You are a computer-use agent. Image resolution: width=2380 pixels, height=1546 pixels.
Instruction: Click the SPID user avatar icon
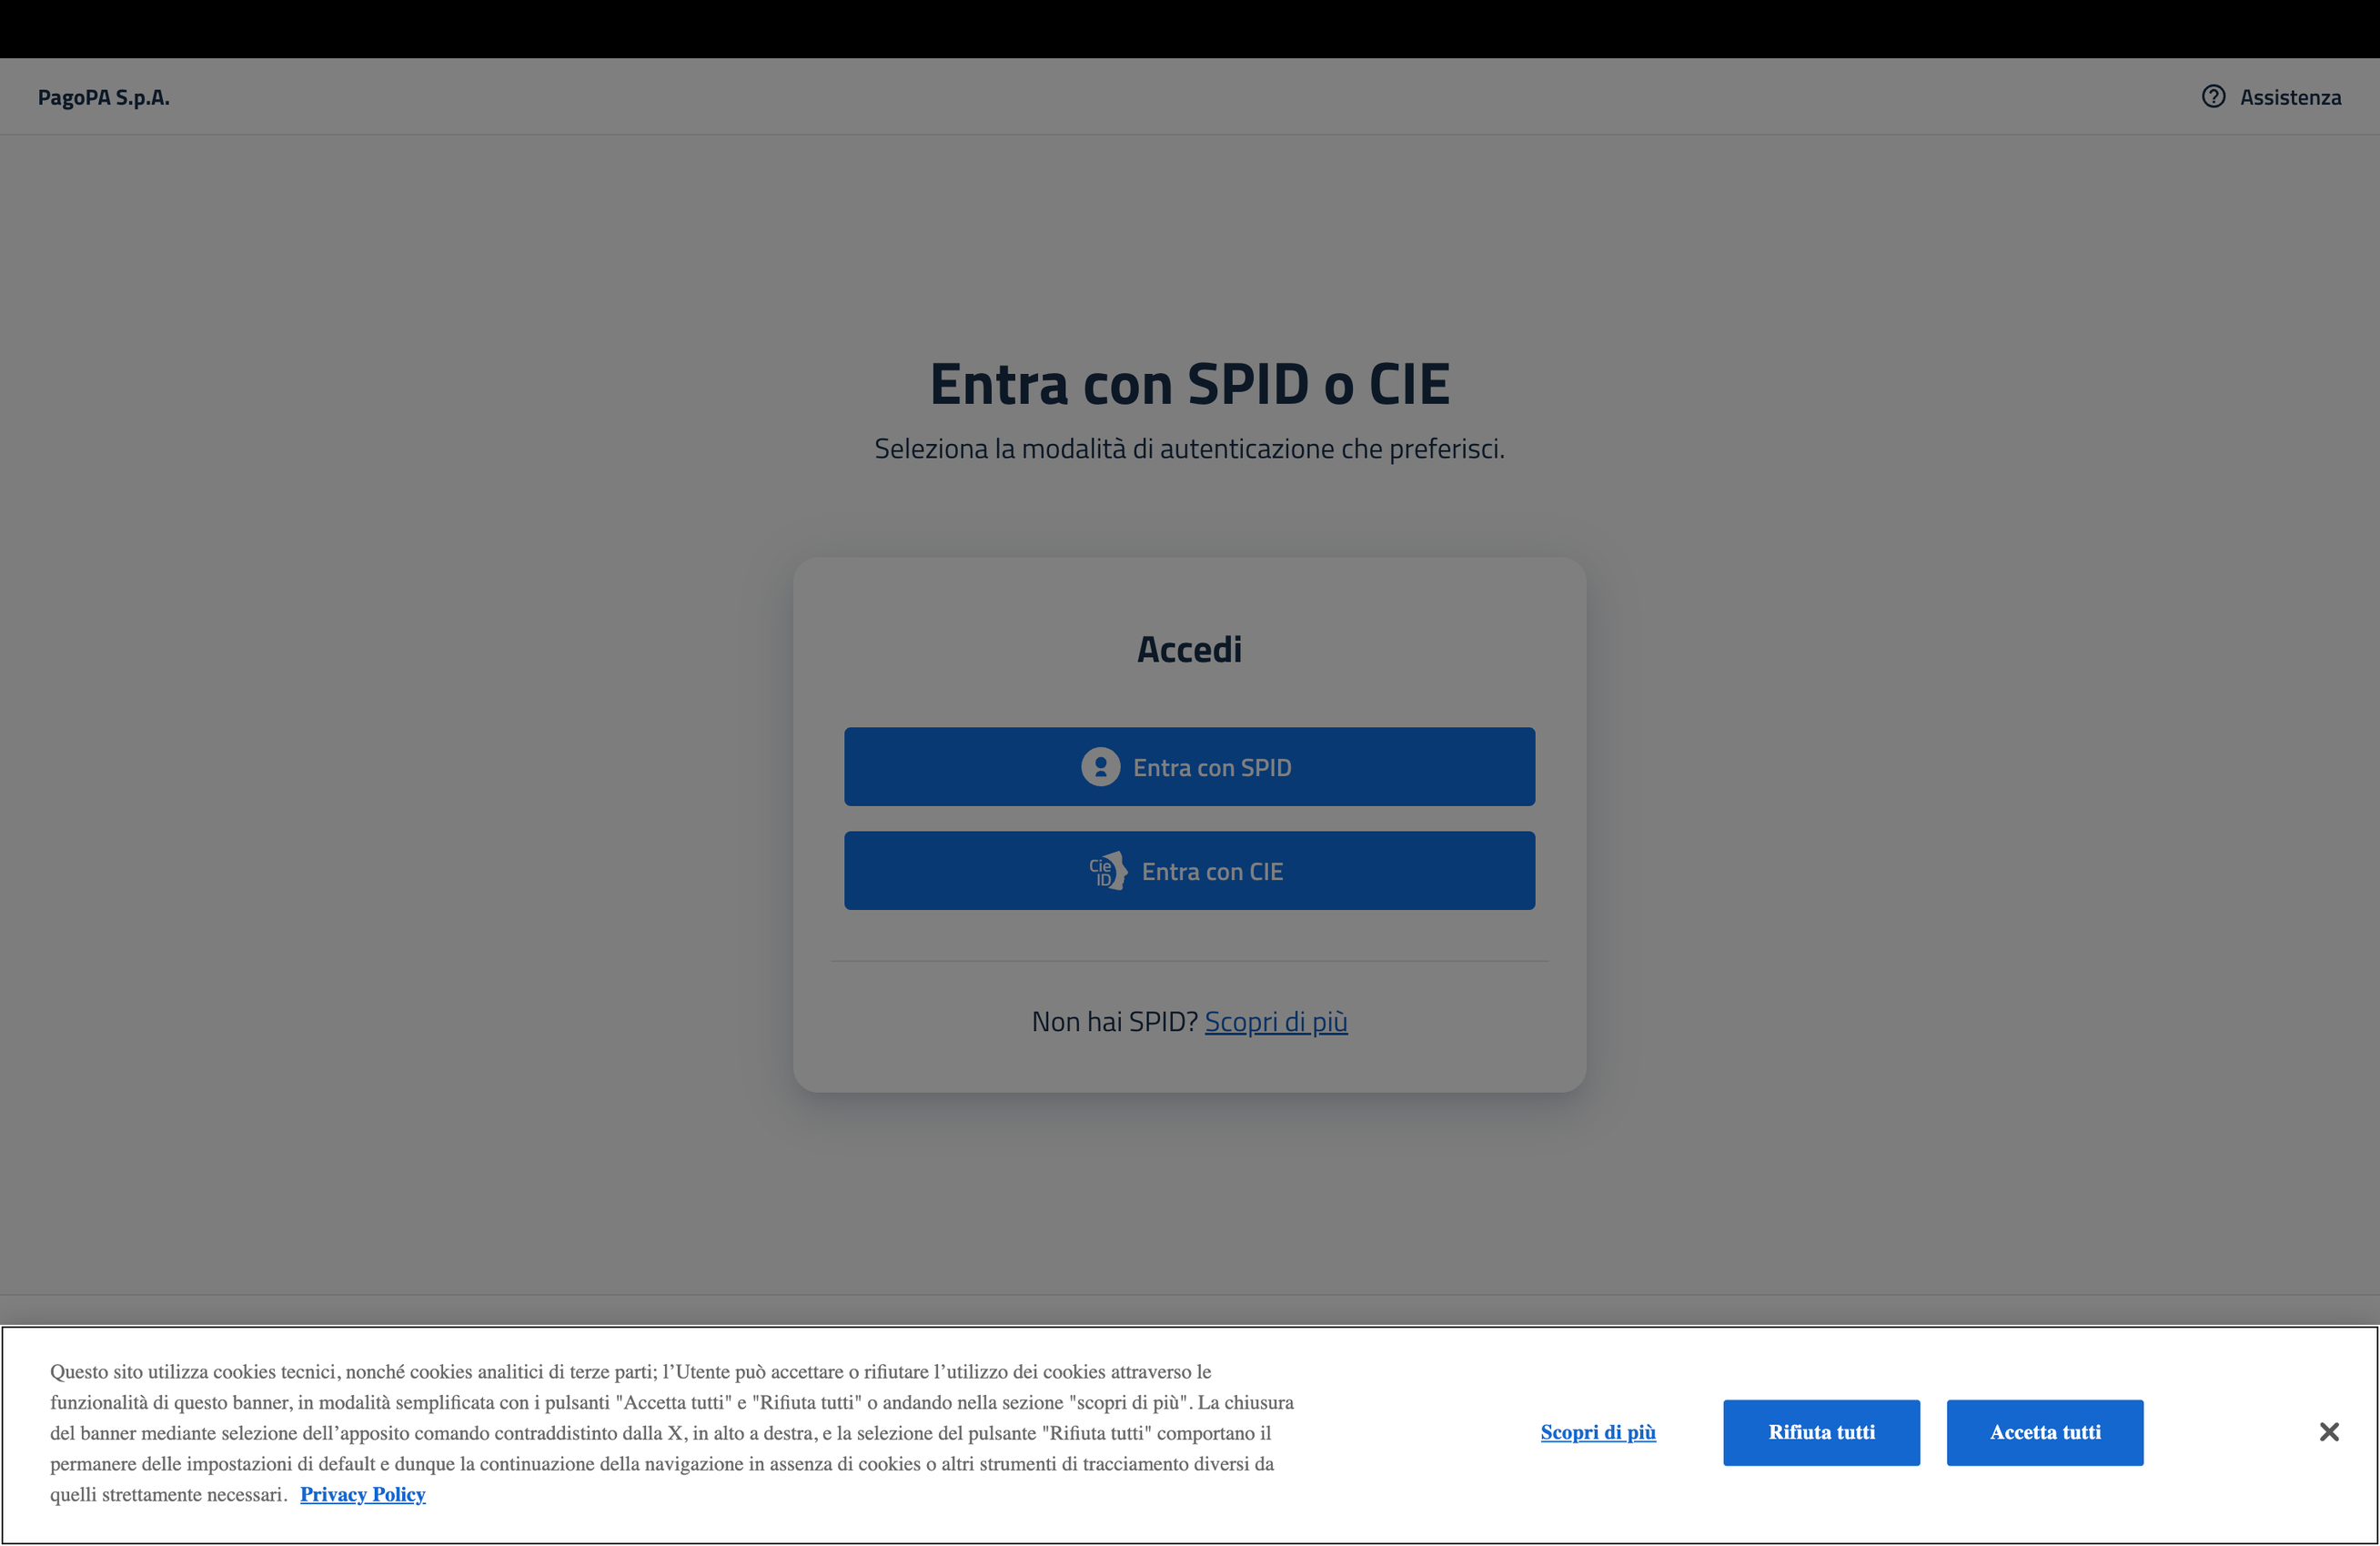(1100, 767)
